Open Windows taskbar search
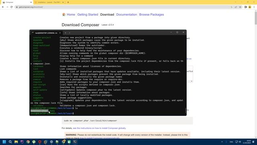 [x=10, y=142]
